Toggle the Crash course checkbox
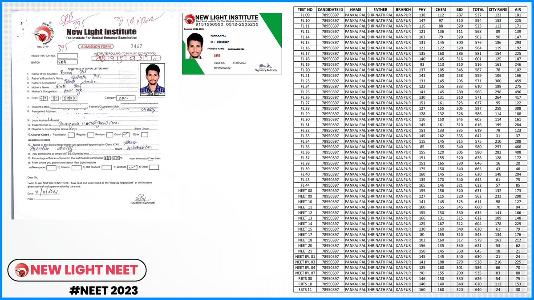Screen dimensions: 534x300 coord(126,134)
